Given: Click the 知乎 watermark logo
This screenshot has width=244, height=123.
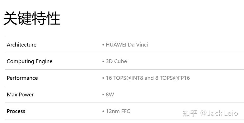Looking at the screenshot, I should pyautogui.click(x=190, y=113).
